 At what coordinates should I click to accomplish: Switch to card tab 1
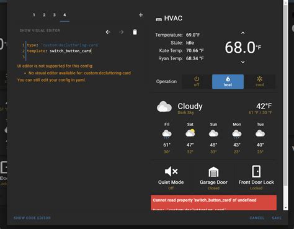point(34,15)
